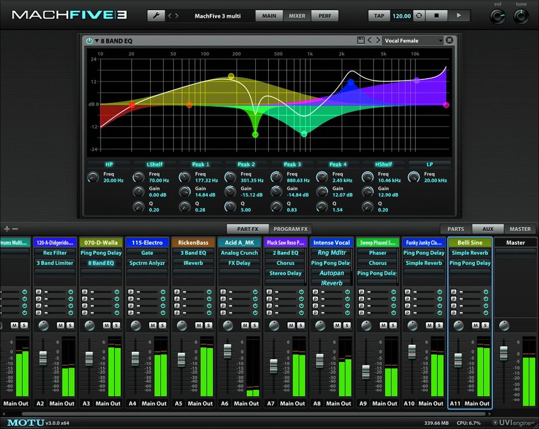Select the Belli Sine channel name
Image resolution: width=539 pixels, height=429 pixels.
470,242
